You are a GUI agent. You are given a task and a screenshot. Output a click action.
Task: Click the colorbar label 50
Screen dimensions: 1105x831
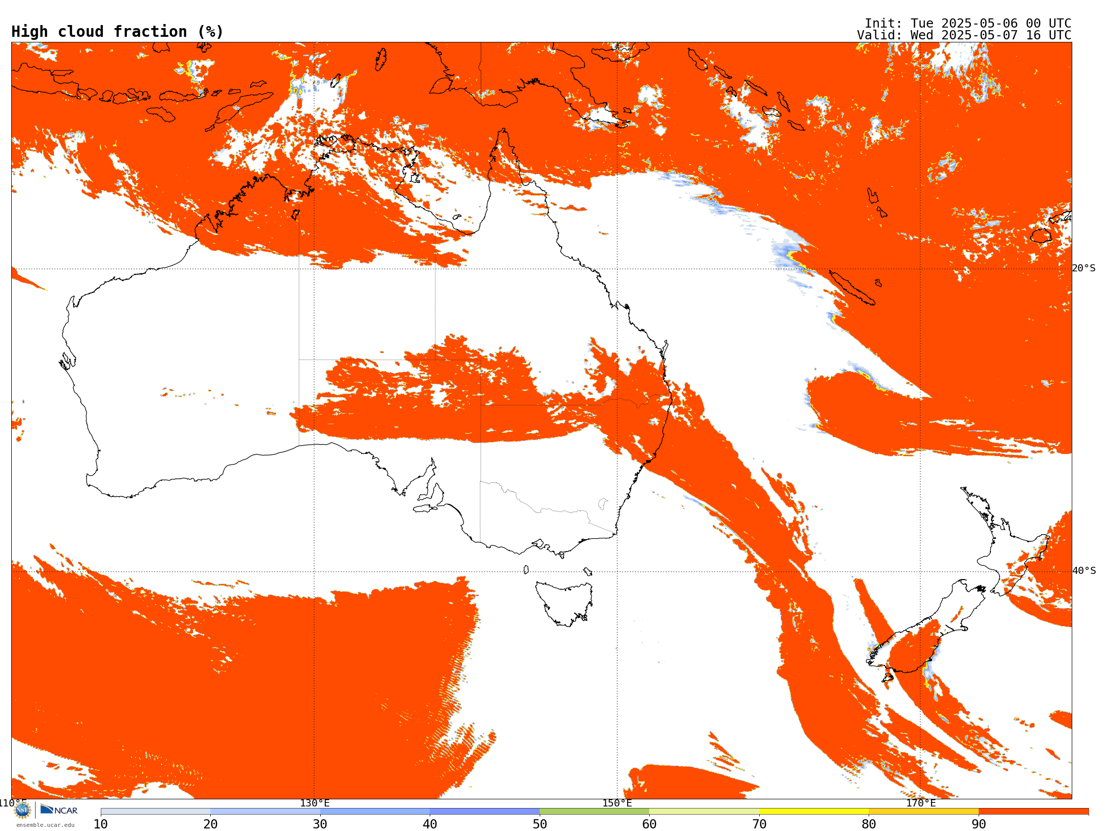coord(540,824)
